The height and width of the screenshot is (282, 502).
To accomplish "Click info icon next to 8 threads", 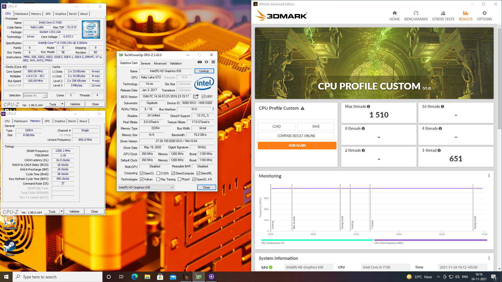I will pyautogui.click(x=363, y=128).
